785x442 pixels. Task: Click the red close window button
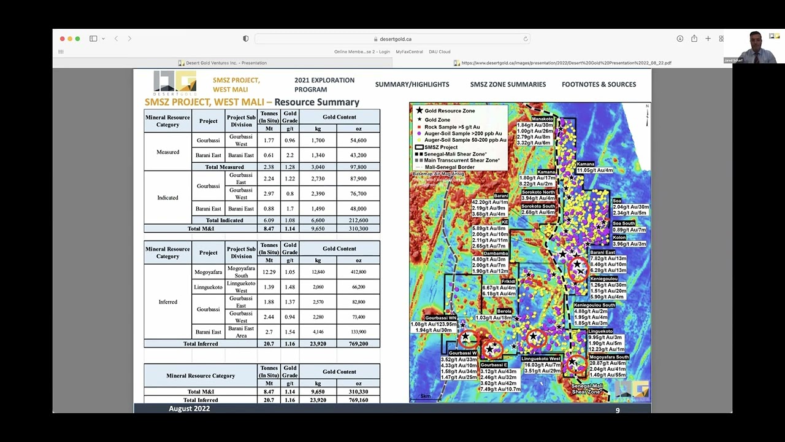click(62, 39)
